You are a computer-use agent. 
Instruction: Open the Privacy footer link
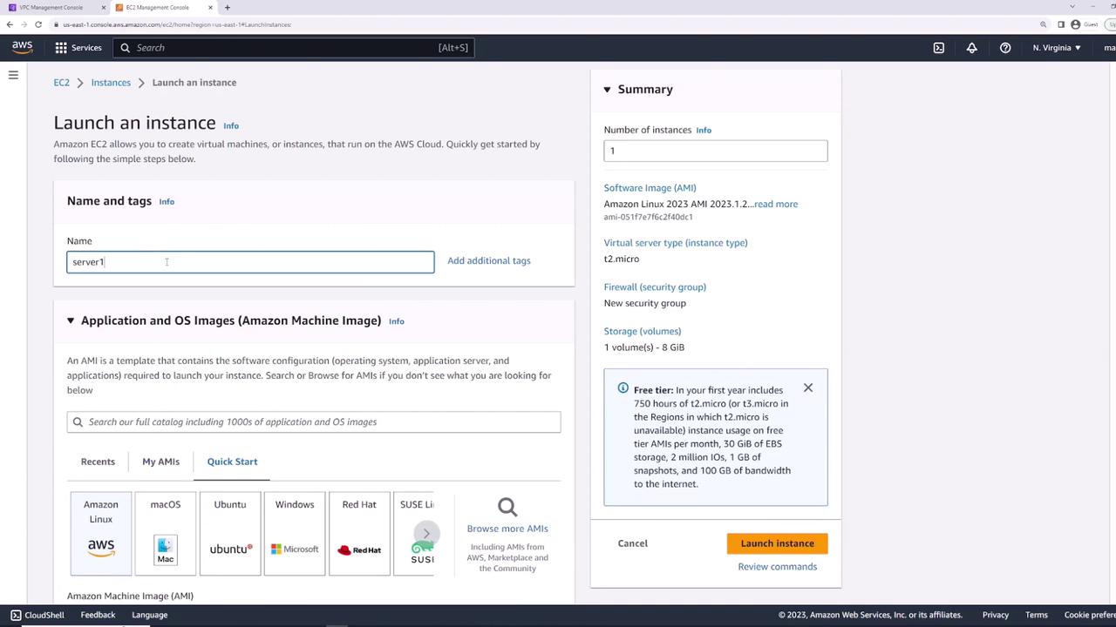pos(996,615)
